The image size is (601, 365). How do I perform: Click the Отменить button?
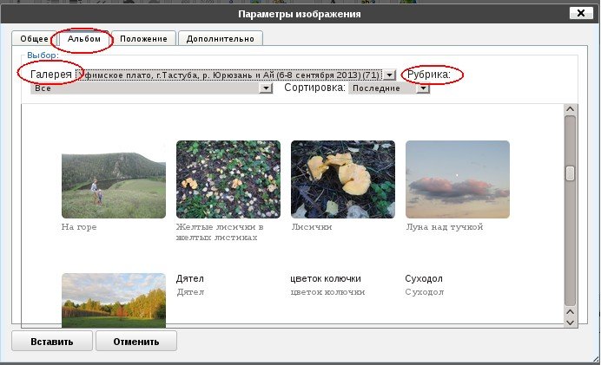coord(136,342)
